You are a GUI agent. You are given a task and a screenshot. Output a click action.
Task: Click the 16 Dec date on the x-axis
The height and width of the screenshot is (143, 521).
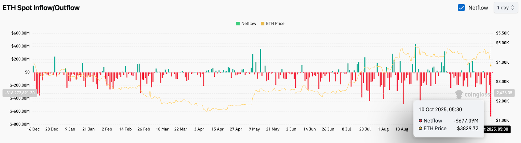click(33, 129)
